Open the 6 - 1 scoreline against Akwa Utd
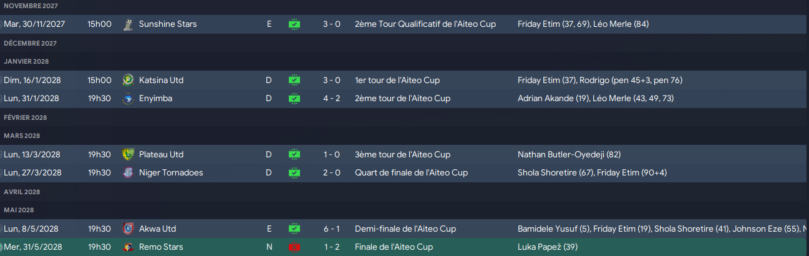809x256 pixels. tap(331, 229)
